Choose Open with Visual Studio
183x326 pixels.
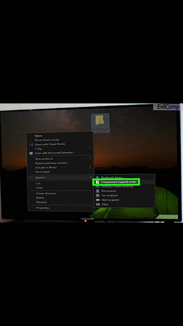coord(50,144)
